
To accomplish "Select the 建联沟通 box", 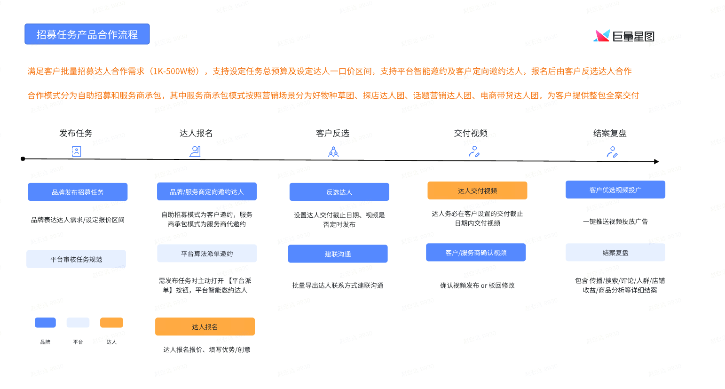I will (x=338, y=254).
